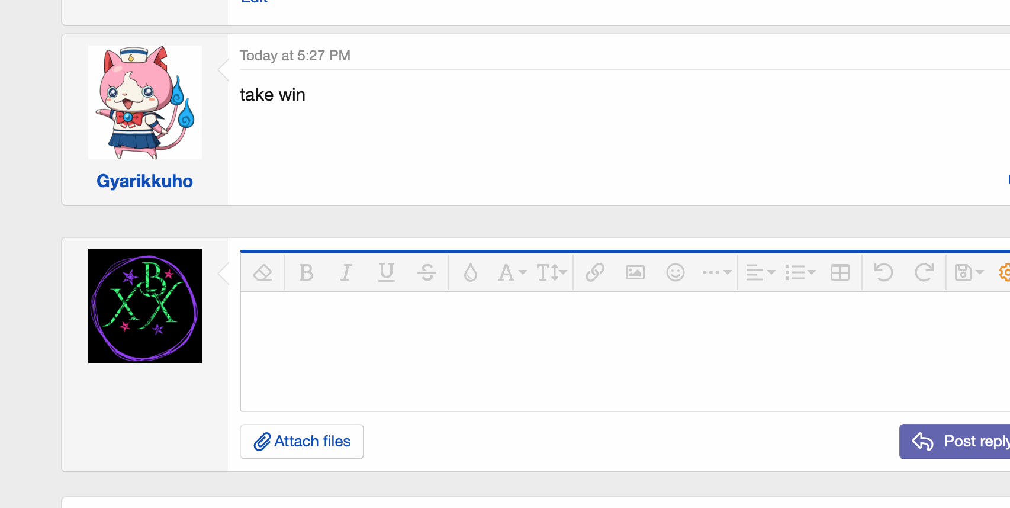Insert a table into the reply

pyautogui.click(x=840, y=273)
